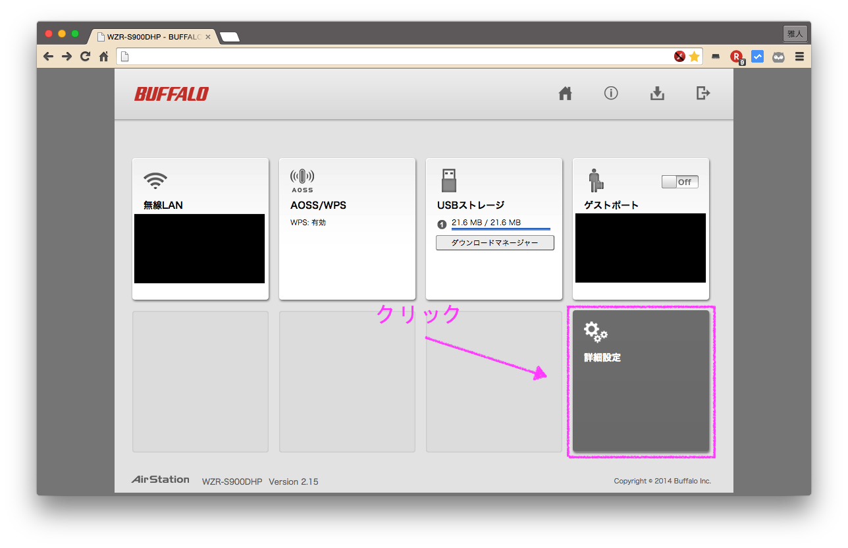The image size is (848, 548).
Task: Open the AOSS/WPS card icon
Action: (302, 180)
